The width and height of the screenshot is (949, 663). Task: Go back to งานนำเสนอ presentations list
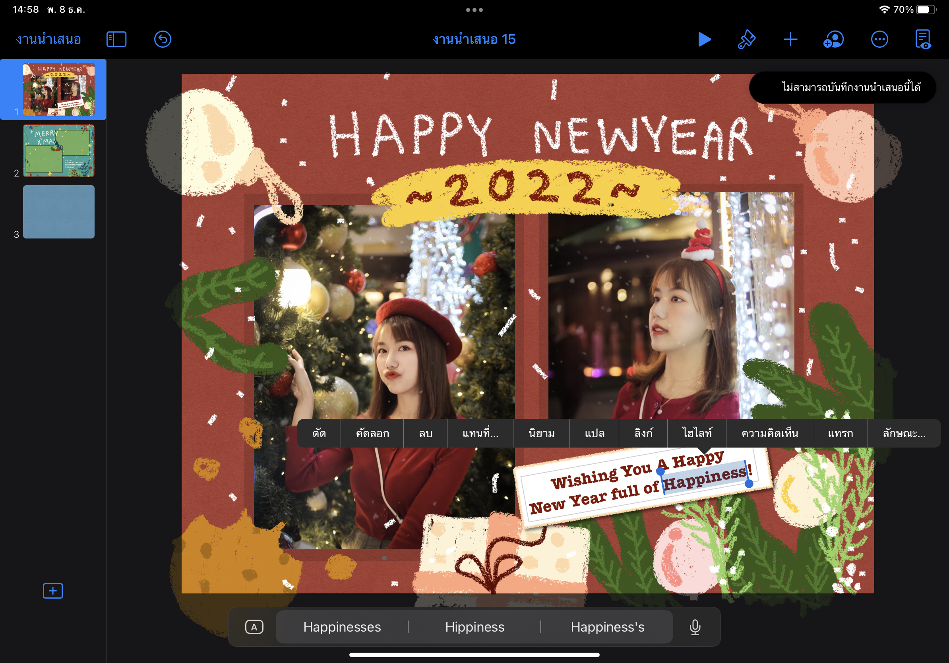tap(48, 39)
